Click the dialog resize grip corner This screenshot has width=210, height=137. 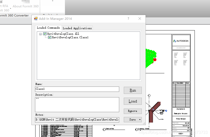(144, 123)
